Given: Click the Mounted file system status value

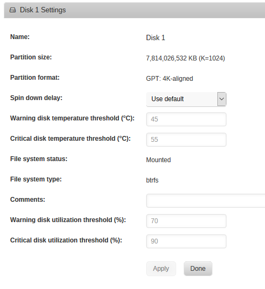Looking at the screenshot, I should coord(158,160).
